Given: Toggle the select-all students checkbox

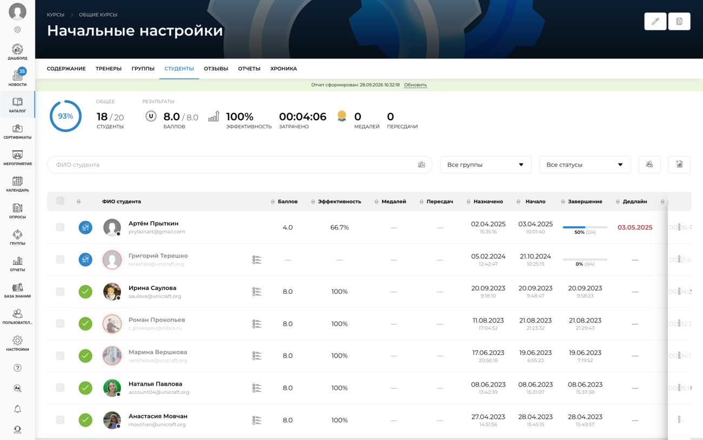Looking at the screenshot, I should 60,201.
